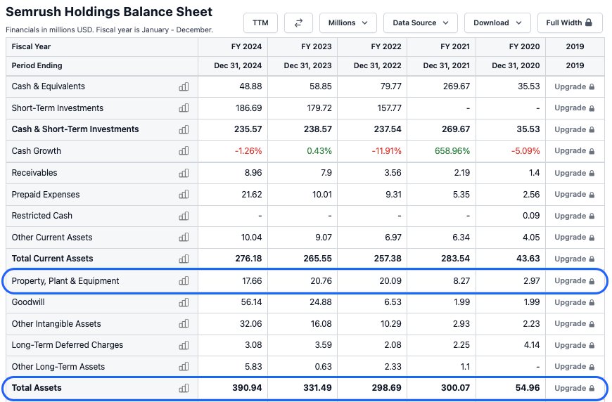
Task: Open the Millions units dropdown
Action: [348, 23]
